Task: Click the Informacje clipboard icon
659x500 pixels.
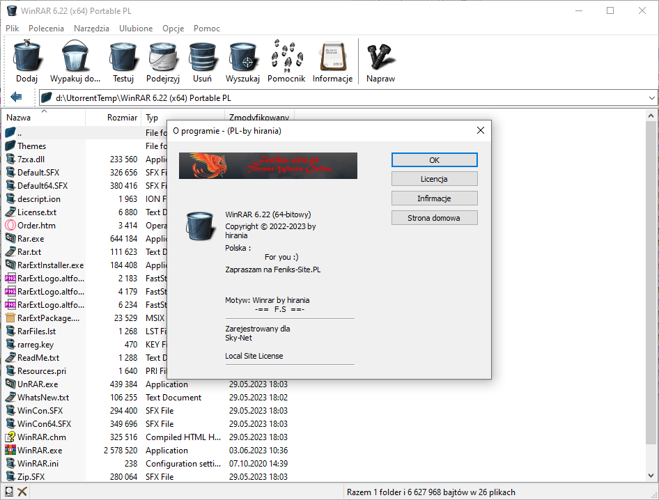Action: coord(332,56)
